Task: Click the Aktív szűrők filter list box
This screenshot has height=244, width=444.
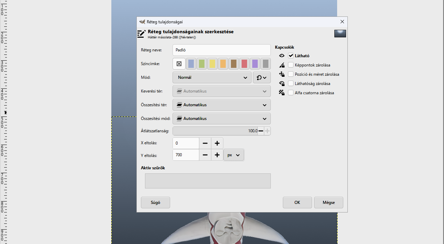Action: [208, 181]
